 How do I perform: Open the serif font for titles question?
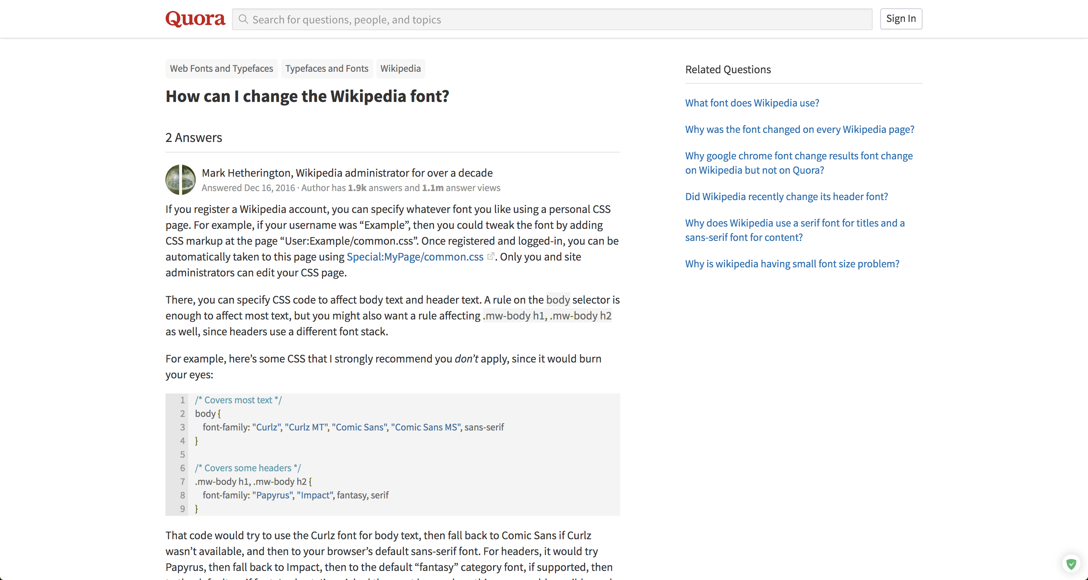[795, 230]
